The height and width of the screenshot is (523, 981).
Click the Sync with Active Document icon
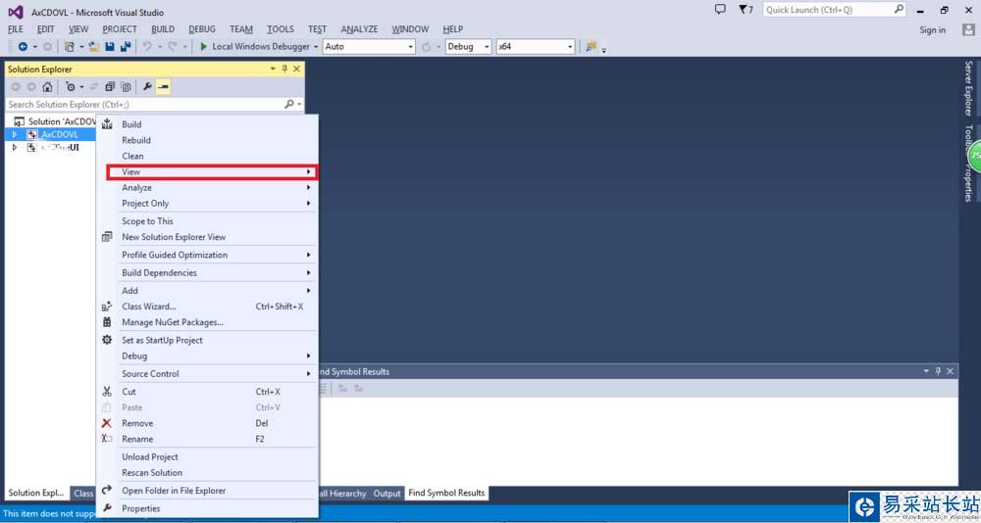click(94, 87)
